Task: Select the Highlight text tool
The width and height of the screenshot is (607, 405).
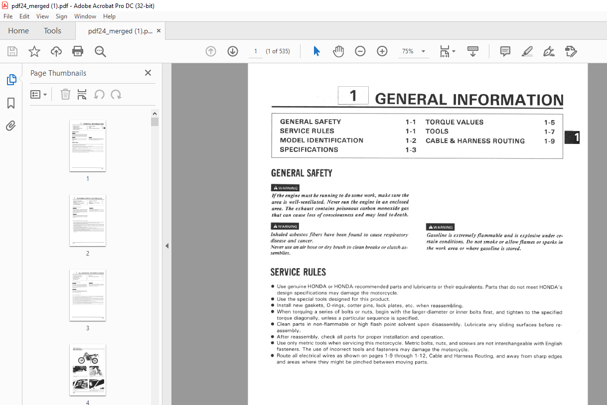Action: click(x=527, y=51)
